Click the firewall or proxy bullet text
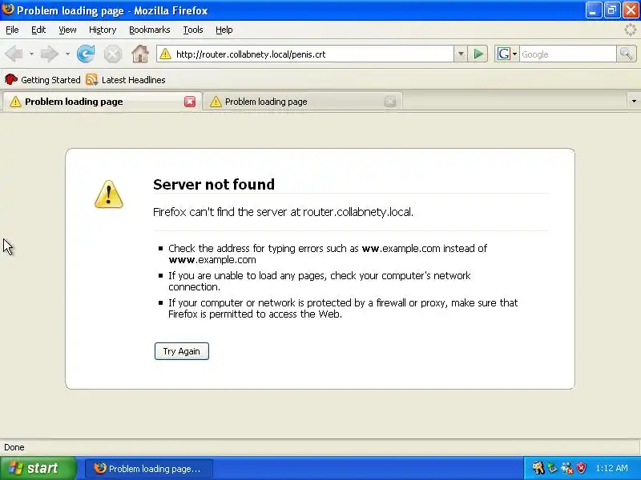This screenshot has height=480, width=641. pyautogui.click(x=343, y=308)
